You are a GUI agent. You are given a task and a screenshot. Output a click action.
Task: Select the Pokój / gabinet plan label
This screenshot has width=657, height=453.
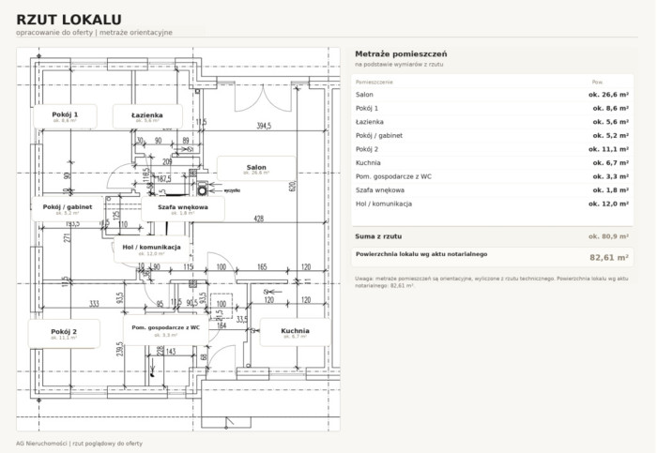[68, 209]
